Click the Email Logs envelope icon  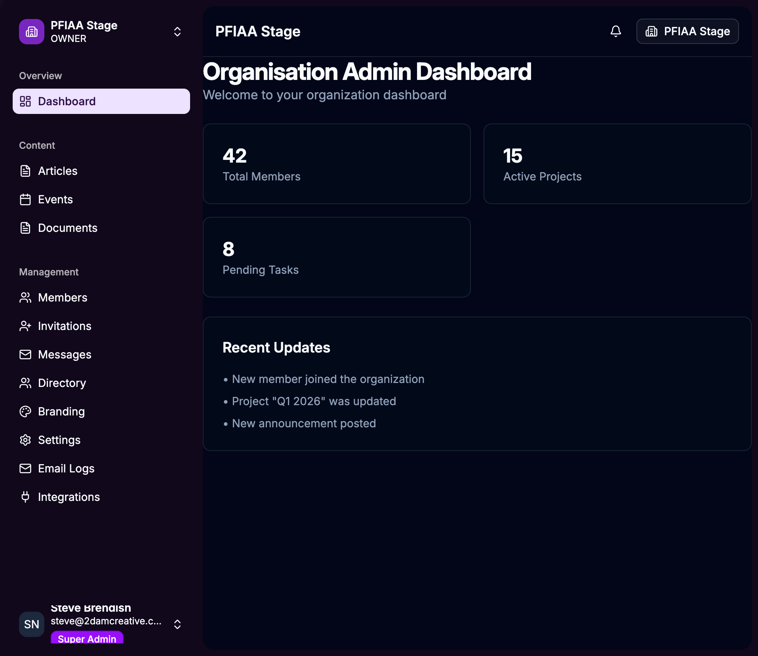coord(25,468)
